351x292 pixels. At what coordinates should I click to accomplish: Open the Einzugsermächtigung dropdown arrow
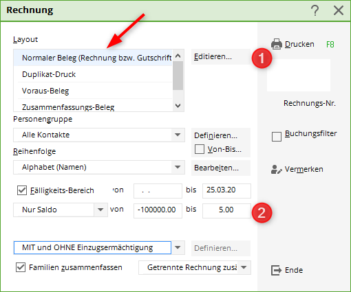click(x=178, y=247)
